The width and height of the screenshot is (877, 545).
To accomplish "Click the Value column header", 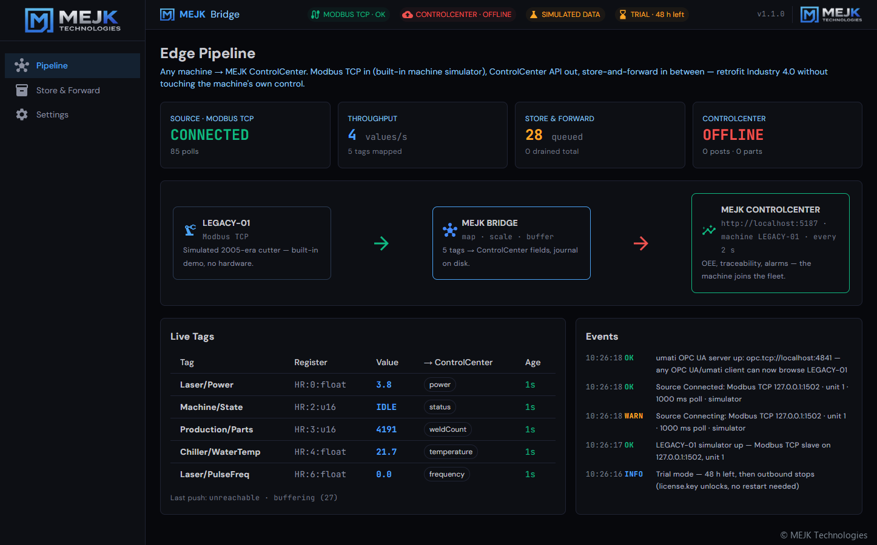I will (x=387, y=362).
